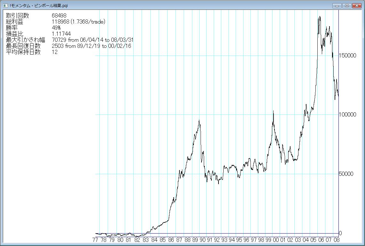Click the application icon in the title bar

tap(5, 5)
